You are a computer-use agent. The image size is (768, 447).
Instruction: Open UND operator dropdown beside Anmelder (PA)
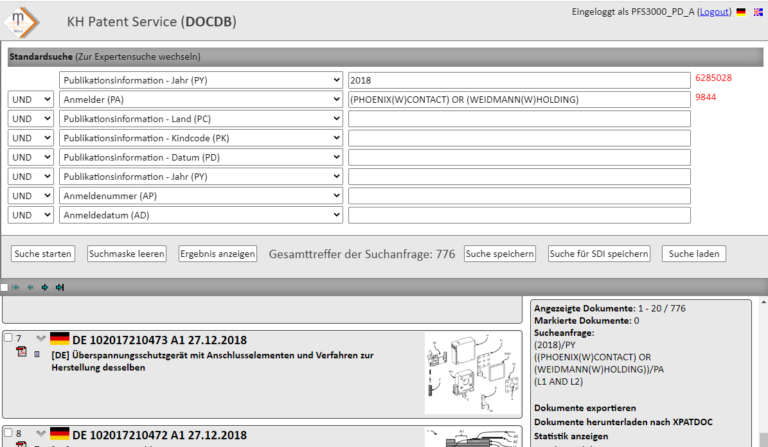(x=31, y=100)
